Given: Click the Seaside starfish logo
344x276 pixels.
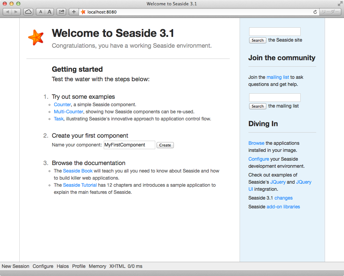Looking at the screenshot, I should tap(36, 38).
